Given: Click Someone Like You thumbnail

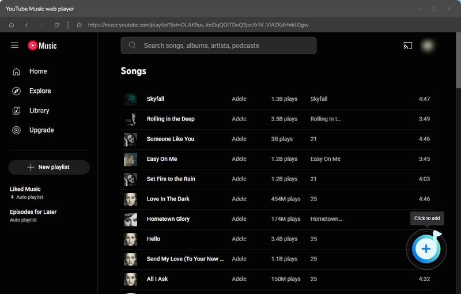Looking at the screenshot, I should click(130, 139).
